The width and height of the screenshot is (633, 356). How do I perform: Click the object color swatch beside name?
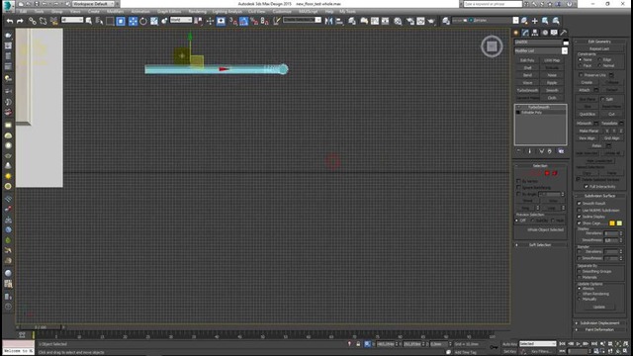click(x=566, y=42)
